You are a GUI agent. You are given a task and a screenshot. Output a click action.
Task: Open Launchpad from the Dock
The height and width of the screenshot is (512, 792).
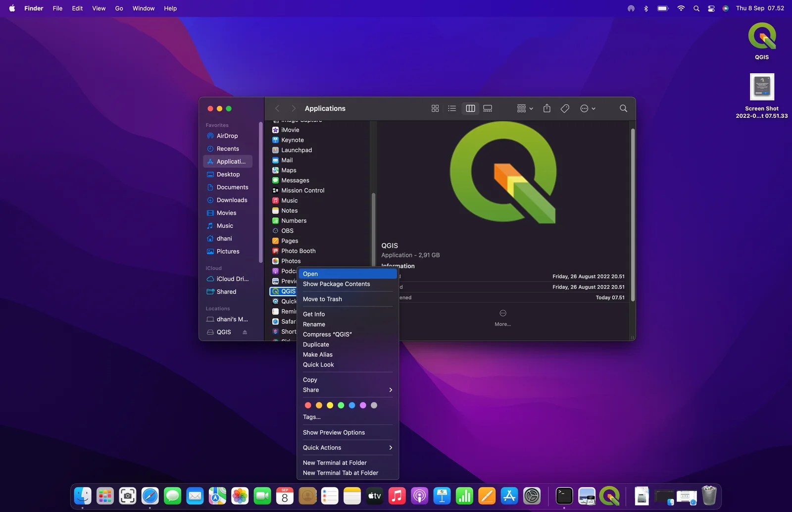[x=105, y=496]
